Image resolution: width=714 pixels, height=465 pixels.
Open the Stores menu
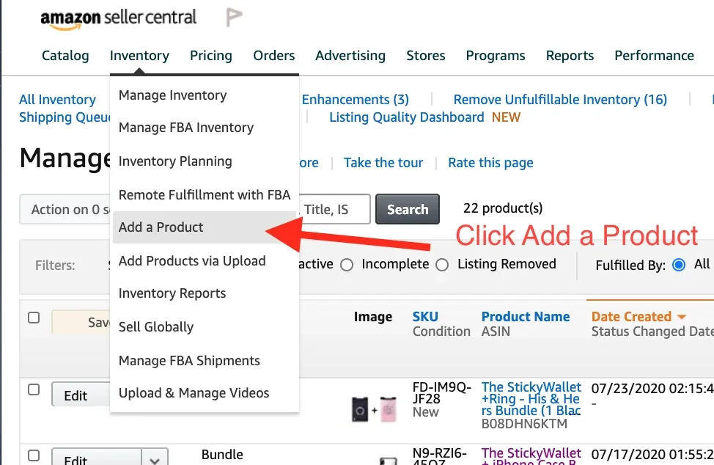[x=426, y=56]
